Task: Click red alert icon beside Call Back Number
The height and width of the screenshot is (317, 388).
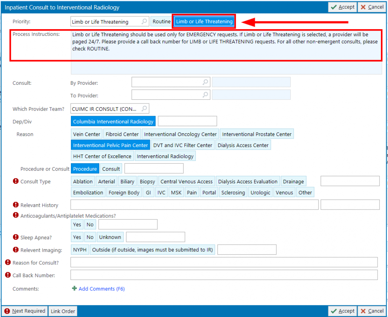Action: 8,275
